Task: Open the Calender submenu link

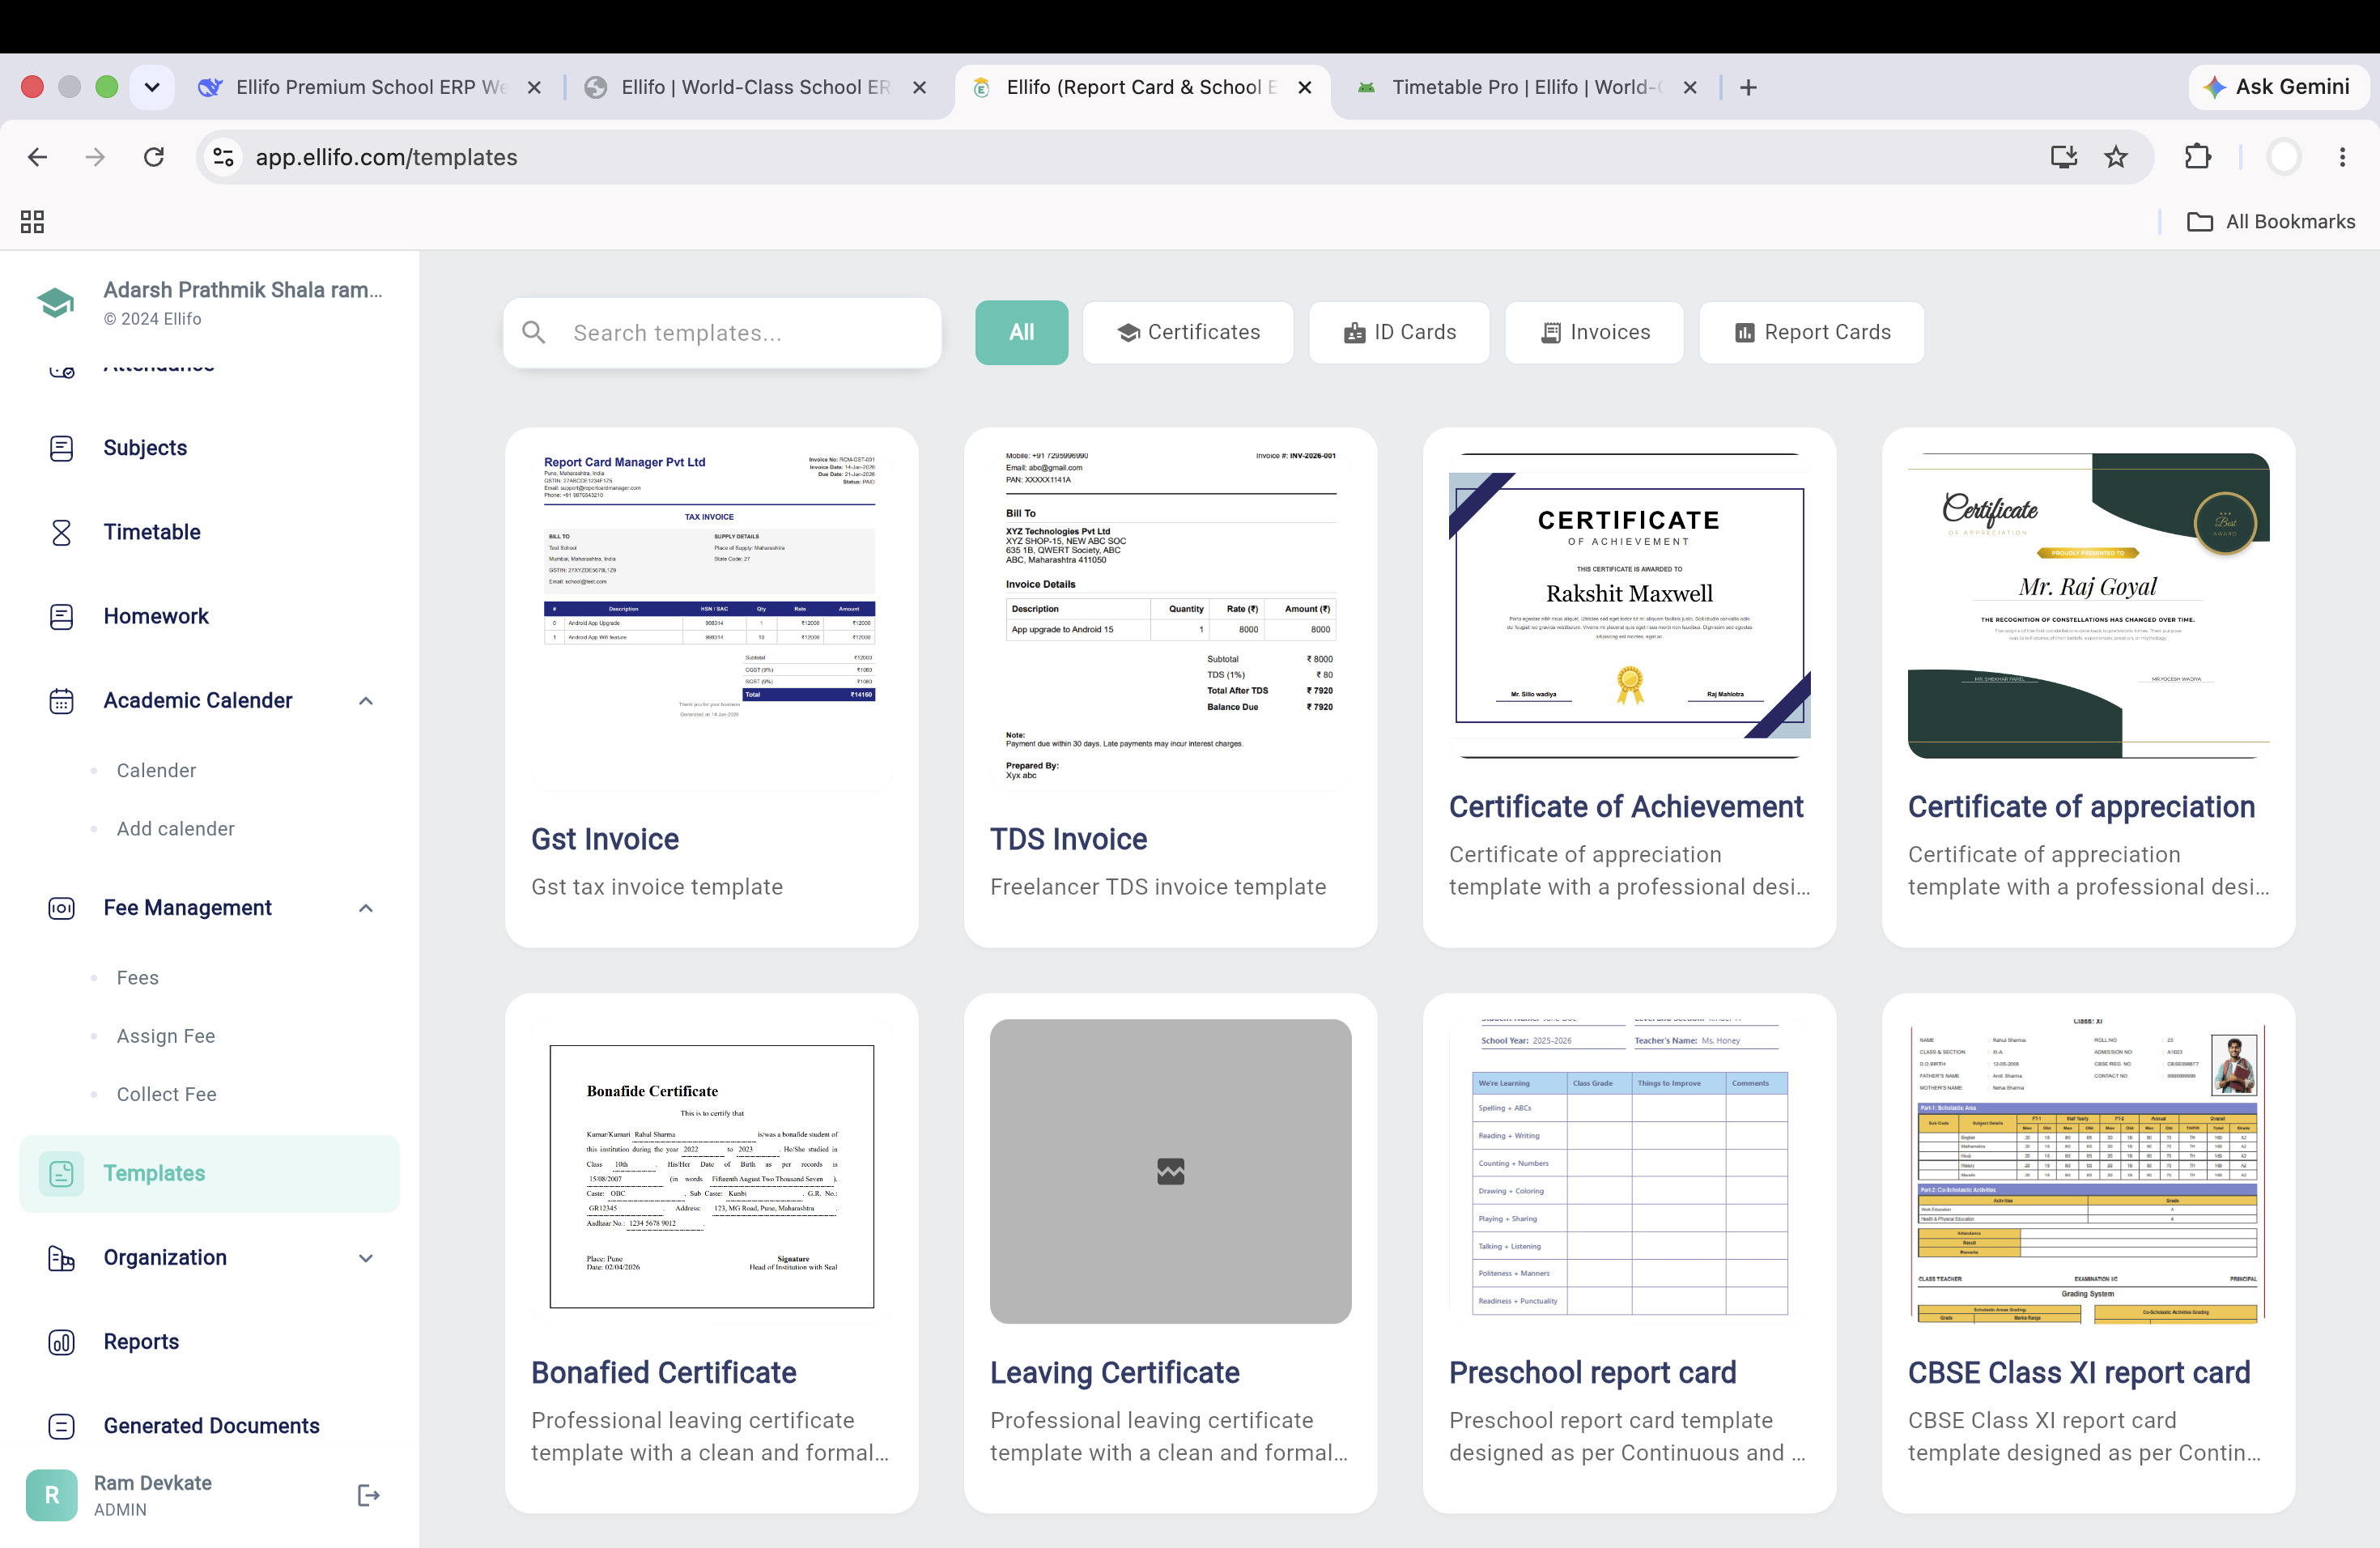Action: tap(156, 770)
